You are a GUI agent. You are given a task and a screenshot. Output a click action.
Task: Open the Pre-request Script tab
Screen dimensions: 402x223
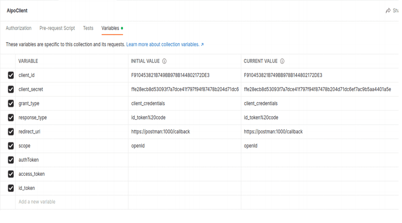point(57,28)
